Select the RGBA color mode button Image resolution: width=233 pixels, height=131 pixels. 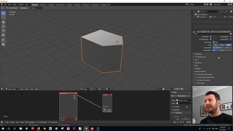pos(229,45)
